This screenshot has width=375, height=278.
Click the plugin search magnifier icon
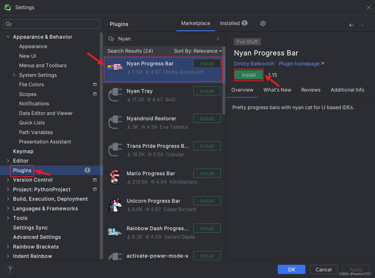(111, 39)
